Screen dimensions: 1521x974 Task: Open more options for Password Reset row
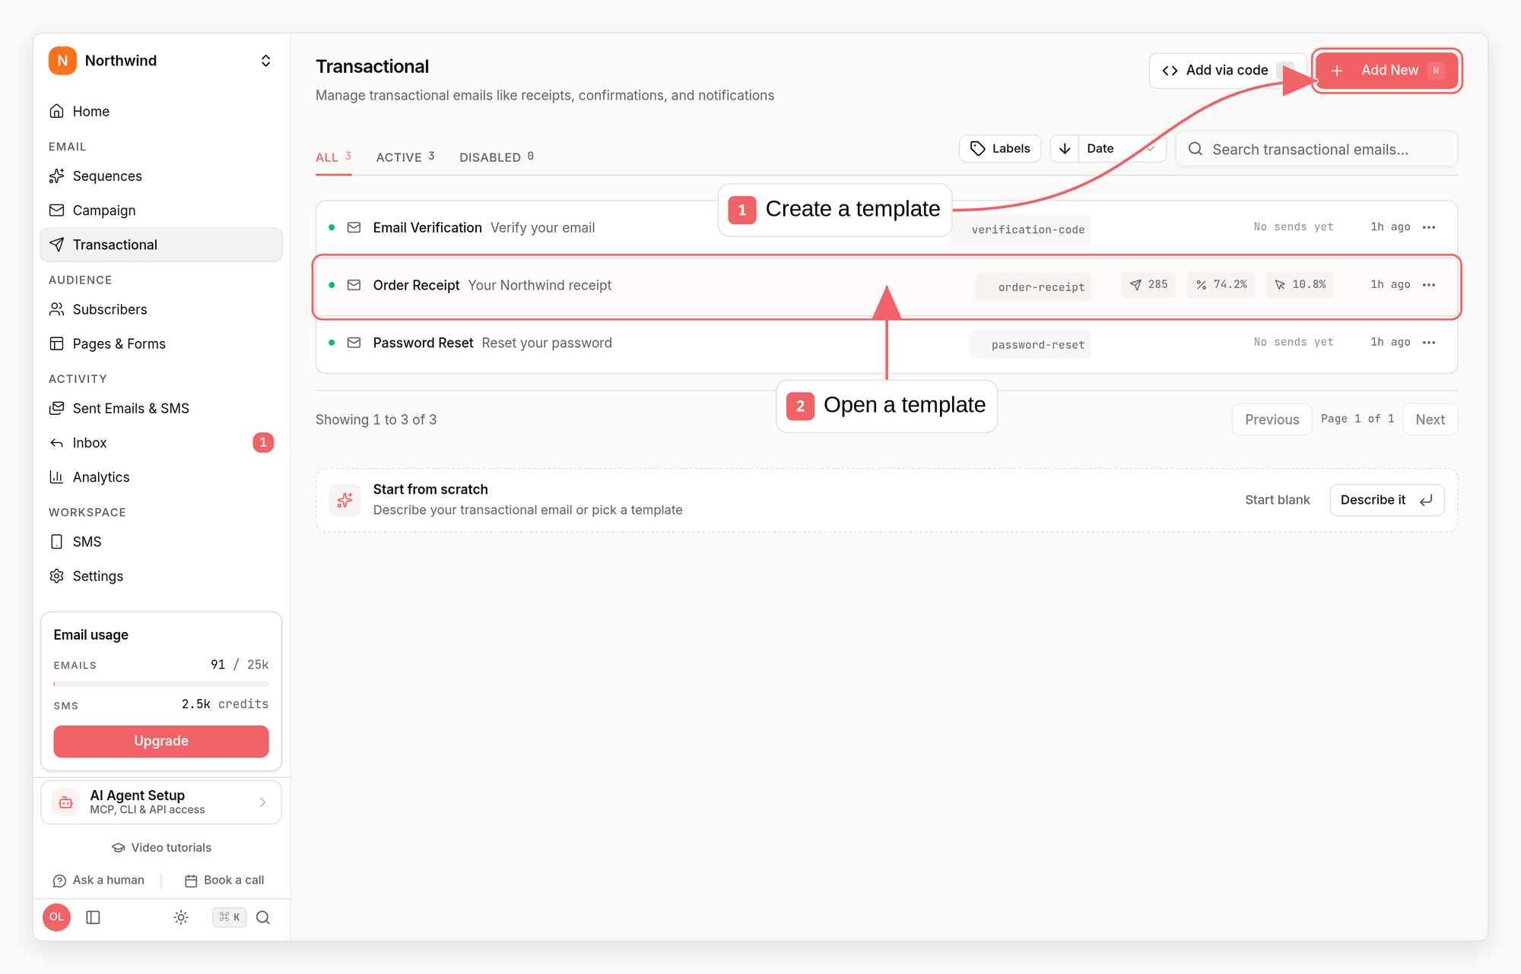pyautogui.click(x=1429, y=343)
